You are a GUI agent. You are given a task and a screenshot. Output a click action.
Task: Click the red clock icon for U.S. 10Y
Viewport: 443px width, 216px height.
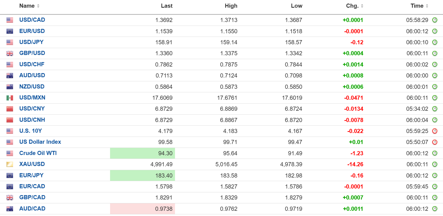(x=435, y=131)
